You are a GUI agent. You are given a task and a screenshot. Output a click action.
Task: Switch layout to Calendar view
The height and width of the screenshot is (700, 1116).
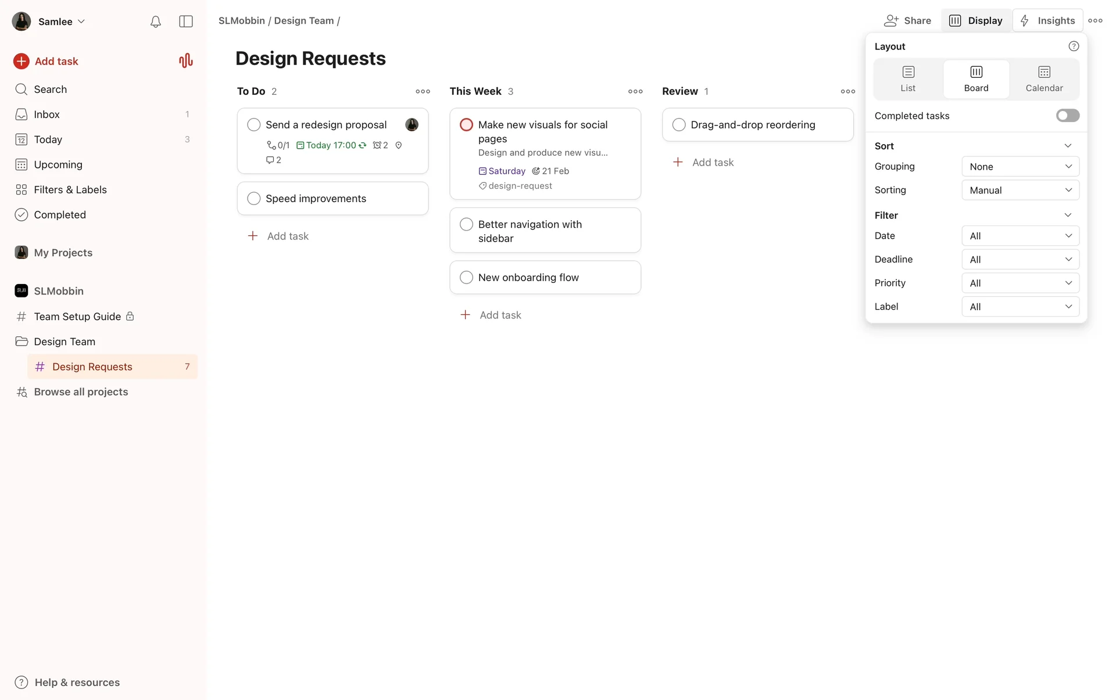tap(1044, 78)
